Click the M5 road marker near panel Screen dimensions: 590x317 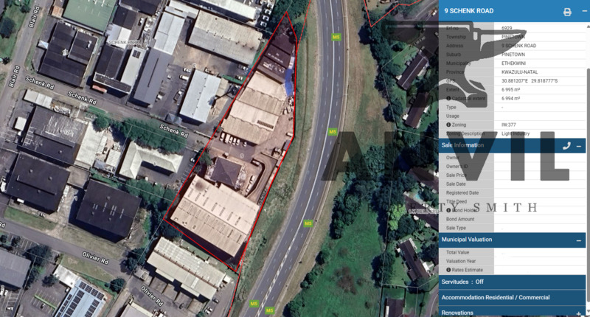pyautogui.click(x=336, y=37)
